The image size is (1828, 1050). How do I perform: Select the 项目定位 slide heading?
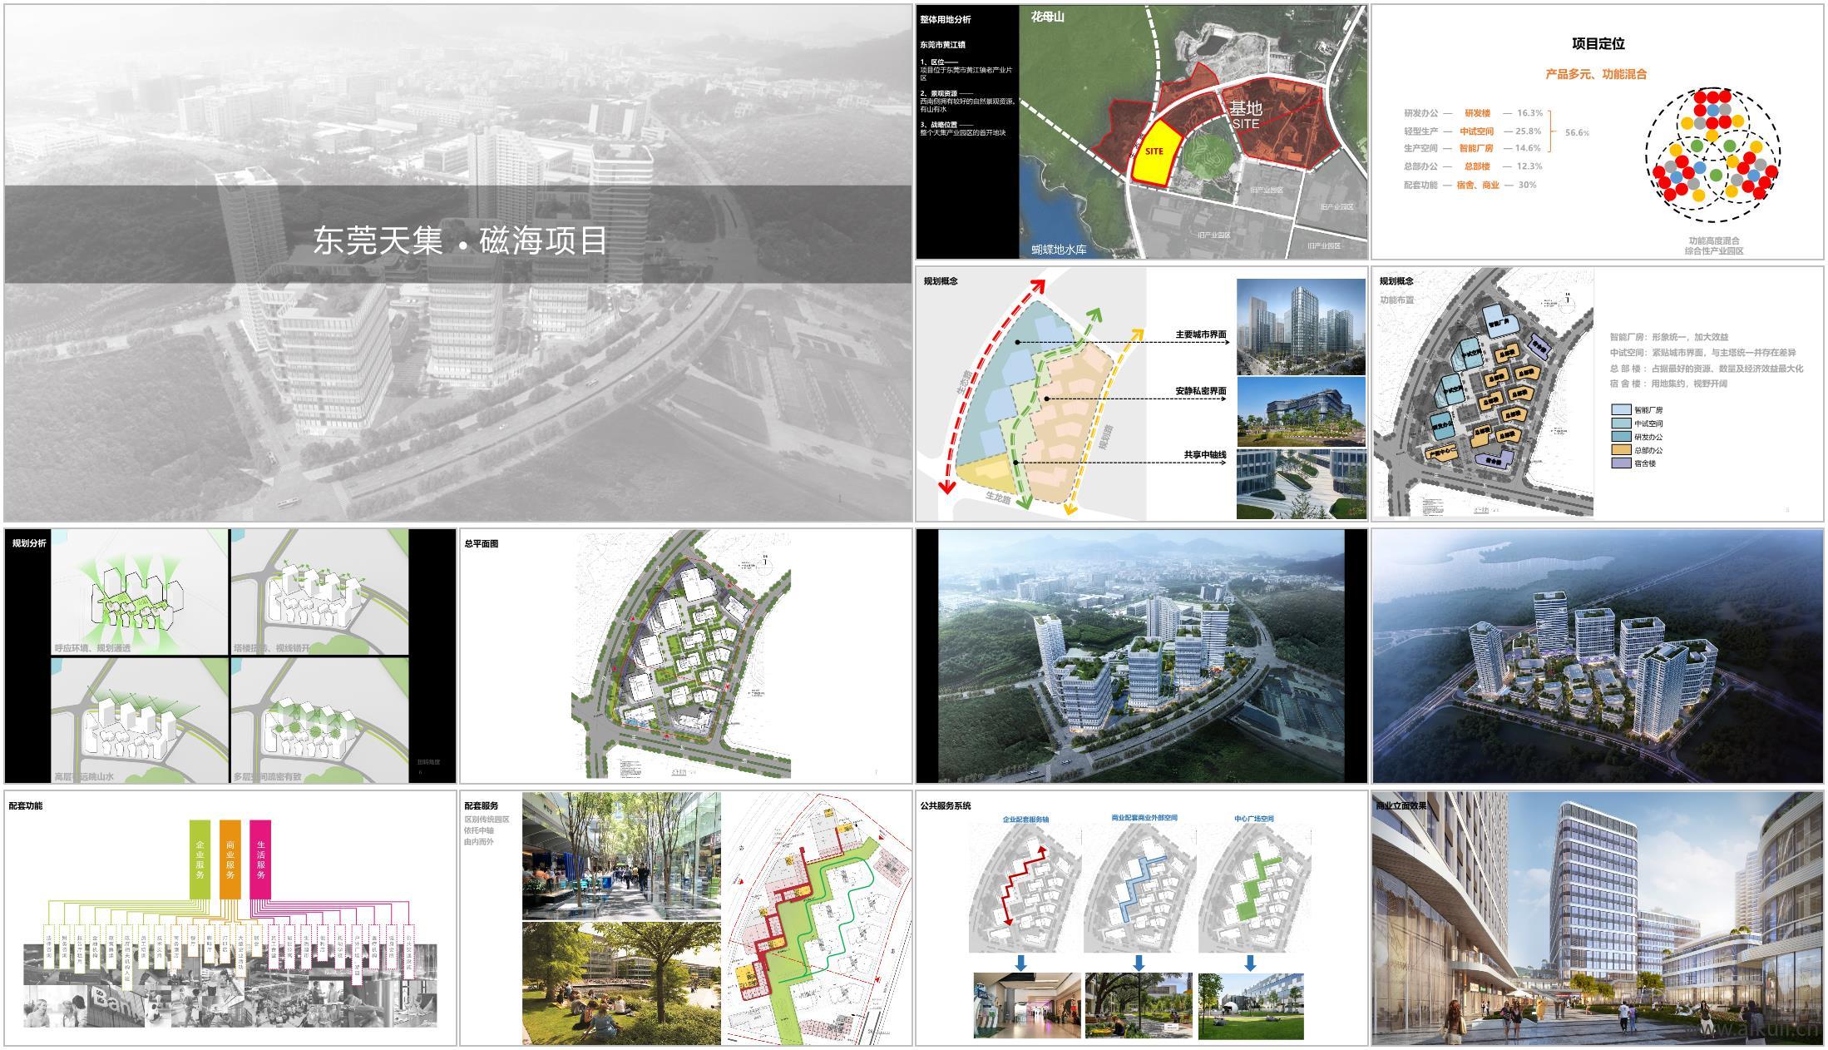(1598, 44)
